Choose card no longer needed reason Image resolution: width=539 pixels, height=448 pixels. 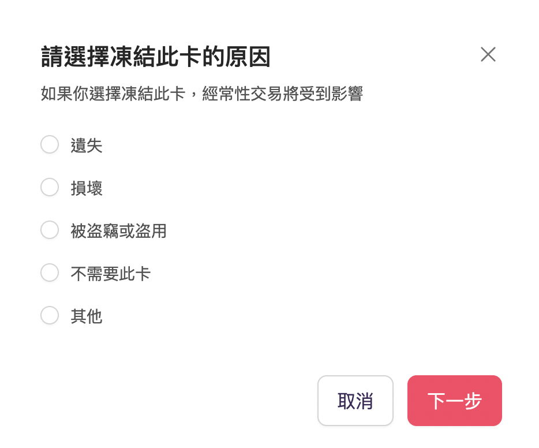[x=50, y=272]
